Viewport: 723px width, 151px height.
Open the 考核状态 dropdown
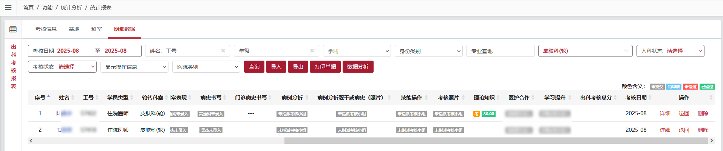tap(62, 67)
